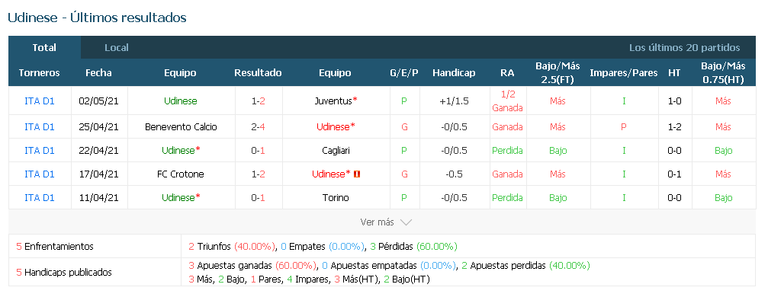Click the 2-4 result score

point(258,126)
